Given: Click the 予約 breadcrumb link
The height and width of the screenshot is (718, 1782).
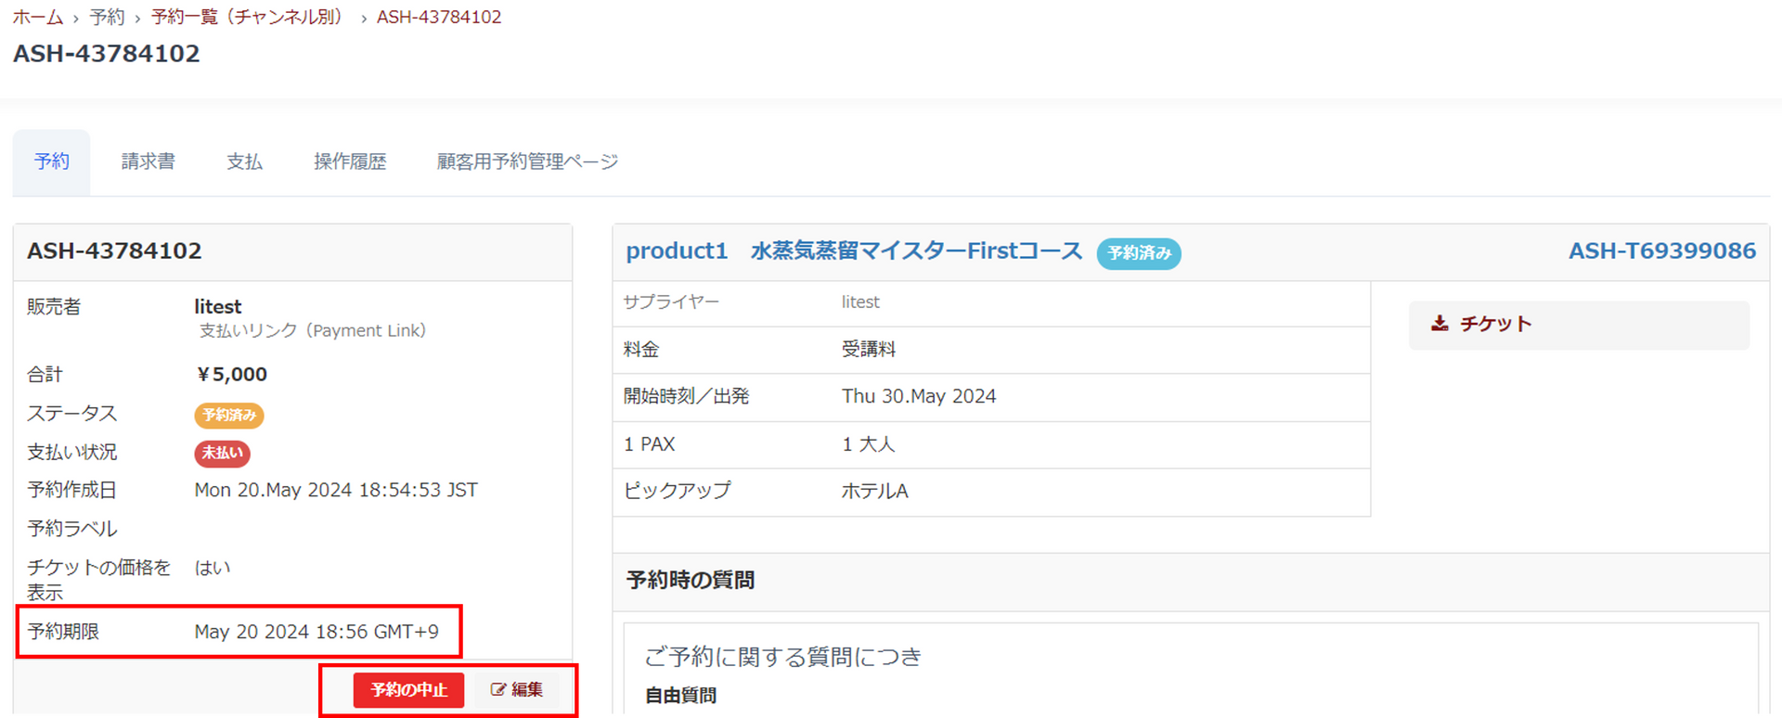Looking at the screenshot, I should coord(107,18).
